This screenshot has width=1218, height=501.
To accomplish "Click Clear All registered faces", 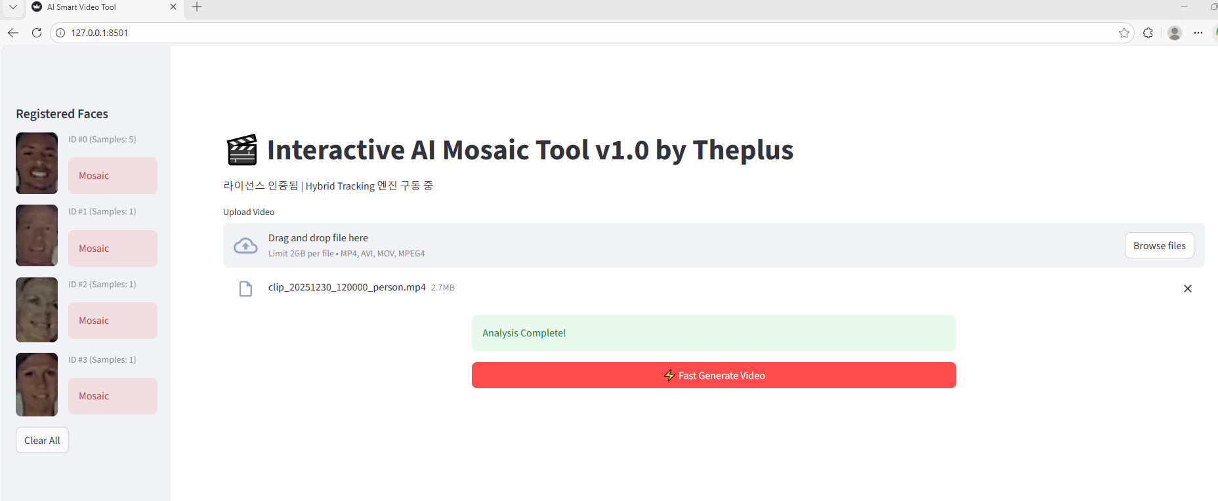I will click(42, 440).
